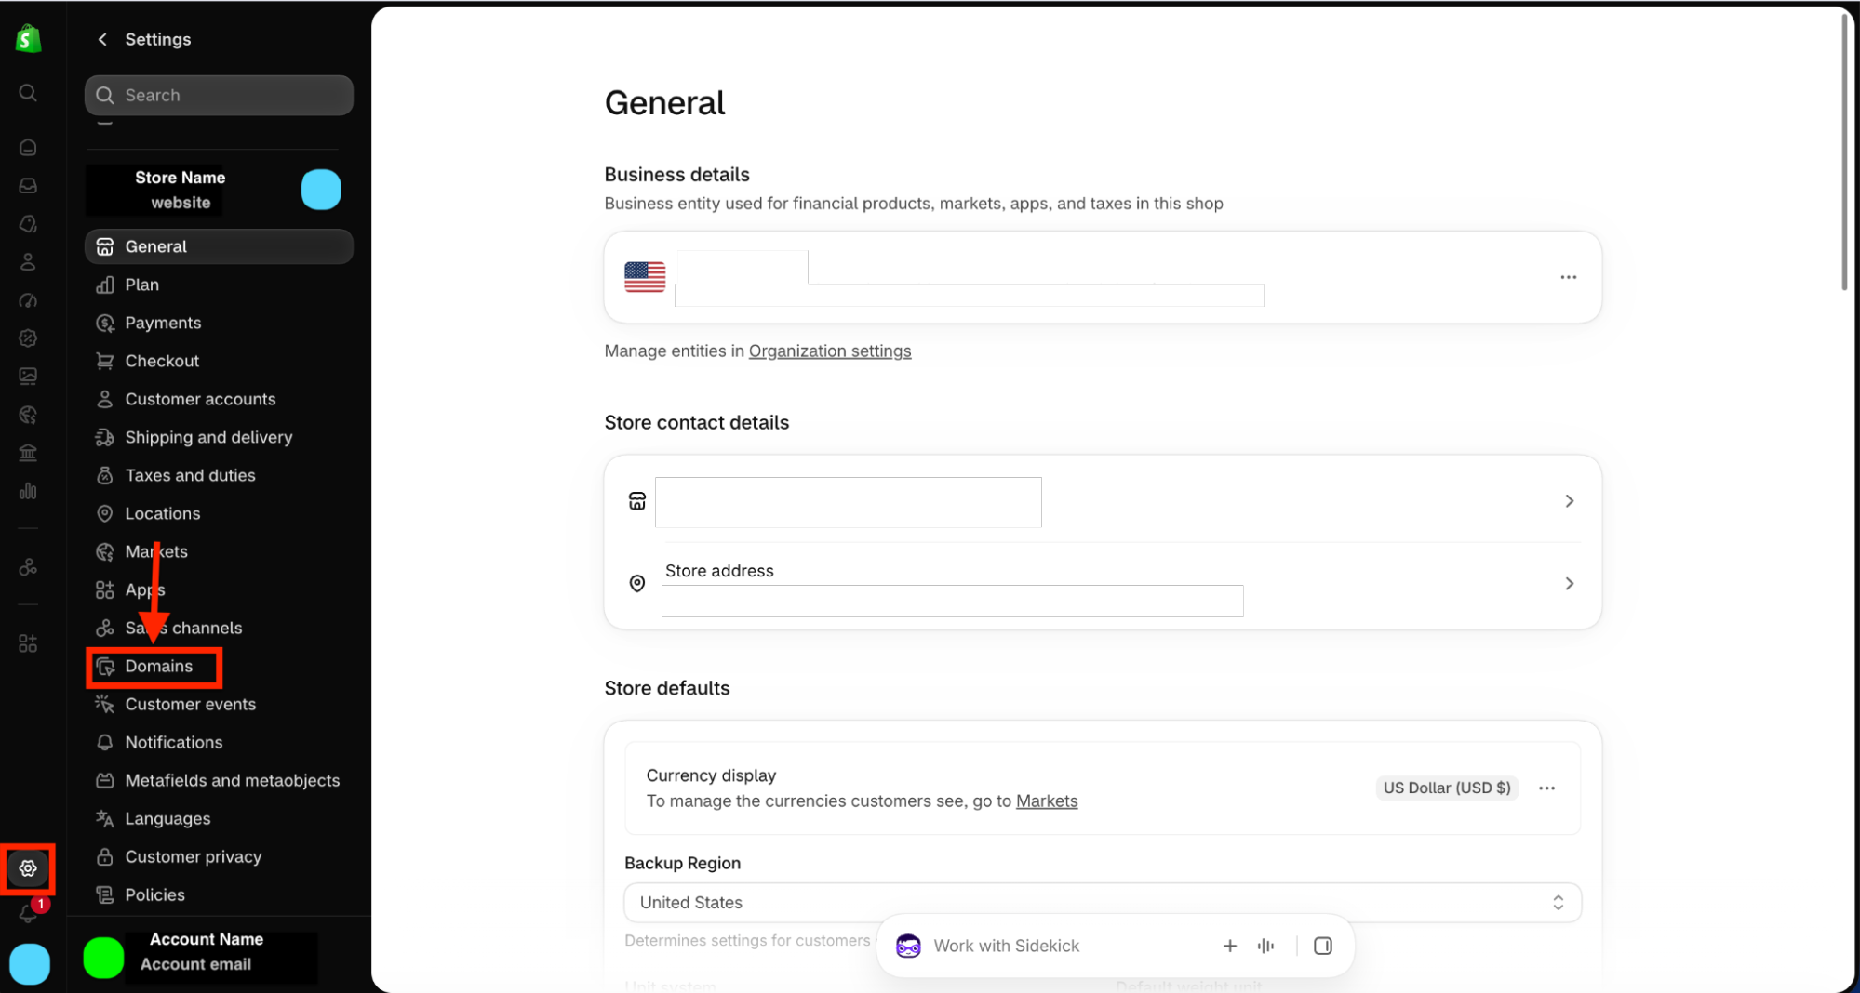The height and width of the screenshot is (993, 1860).
Task: Open Marketing from the left rail
Action: click(28, 300)
